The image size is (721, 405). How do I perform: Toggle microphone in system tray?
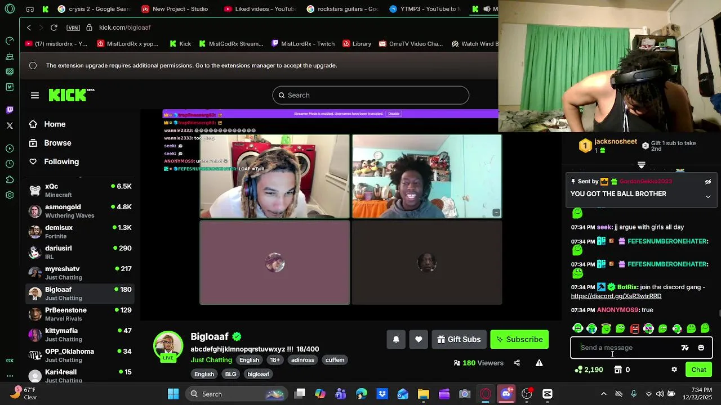634,394
